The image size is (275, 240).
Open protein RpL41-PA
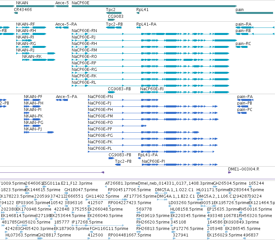click(x=148, y=155)
